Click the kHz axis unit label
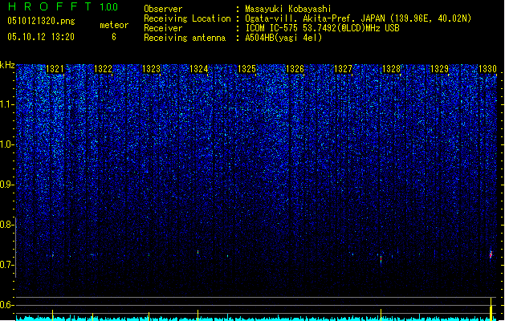Screen dimensions: 505x321 point(7,65)
